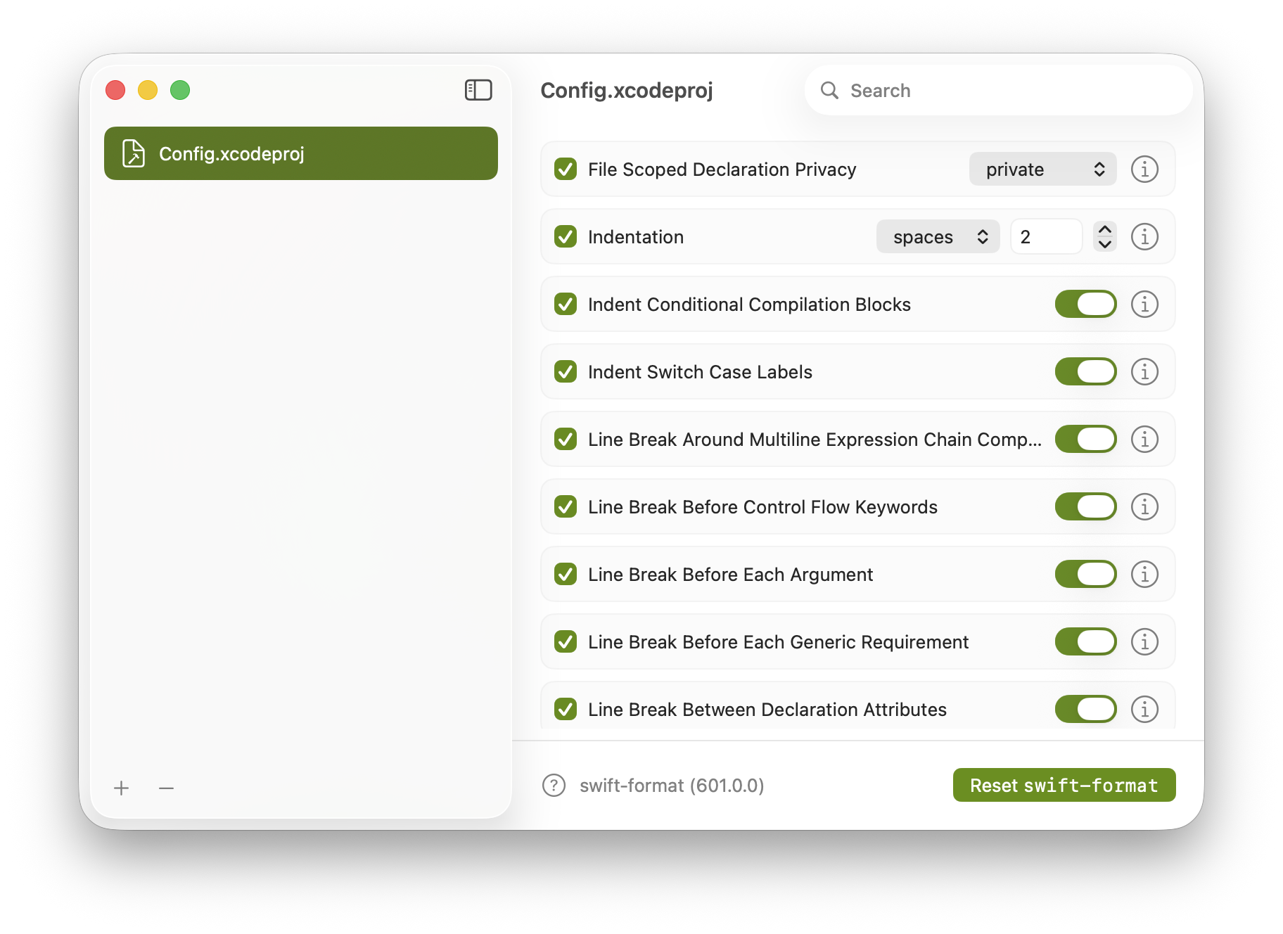This screenshot has height=934, width=1283.
Task: Toggle the sidebar visibility icon
Action: pyautogui.click(x=478, y=90)
